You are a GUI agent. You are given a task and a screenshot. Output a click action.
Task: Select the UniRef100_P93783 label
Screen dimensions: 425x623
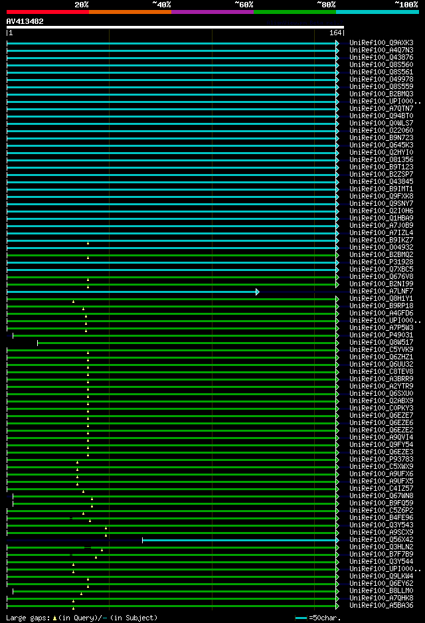[381, 459]
